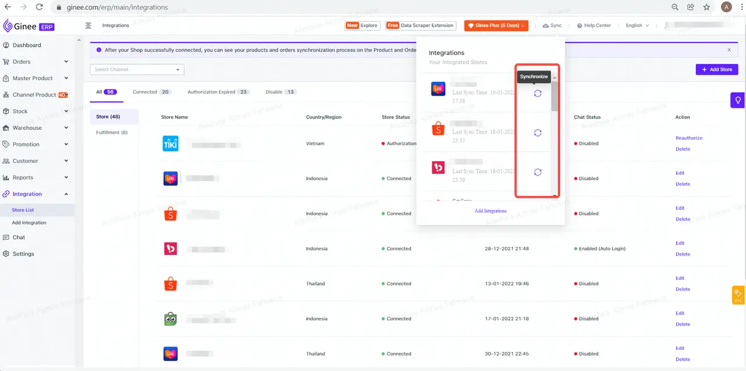Viewport: 746px width, 371px height.
Task: Open the Chat icon in the sidebar
Action: coord(6,237)
